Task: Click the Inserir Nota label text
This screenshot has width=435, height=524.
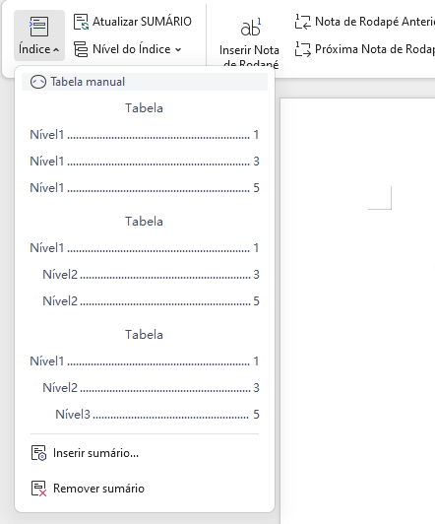Action: coord(249,50)
